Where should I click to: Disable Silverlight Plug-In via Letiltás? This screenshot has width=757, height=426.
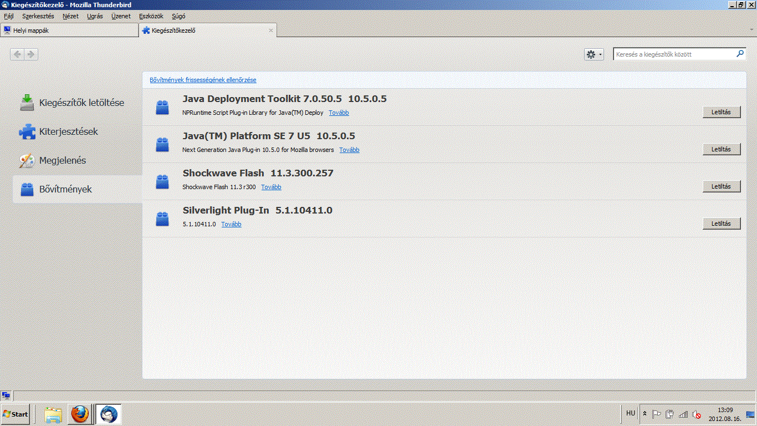click(x=722, y=224)
